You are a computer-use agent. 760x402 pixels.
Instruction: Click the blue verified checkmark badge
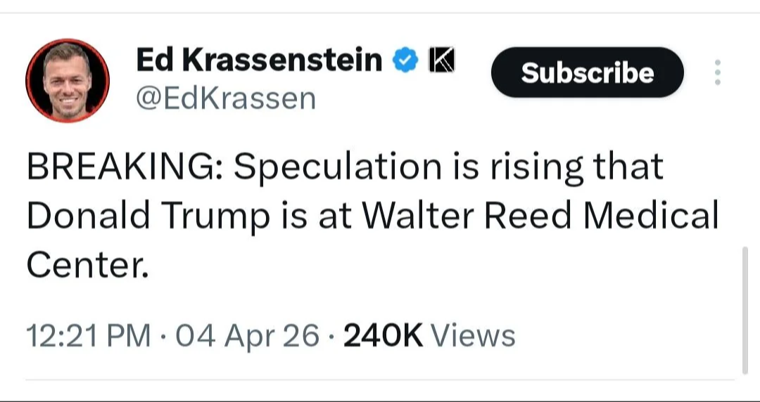coord(404,61)
